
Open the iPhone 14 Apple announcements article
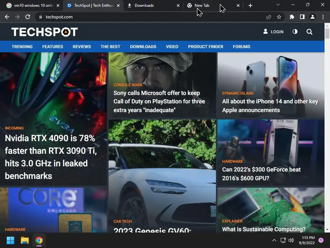click(270, 106)
